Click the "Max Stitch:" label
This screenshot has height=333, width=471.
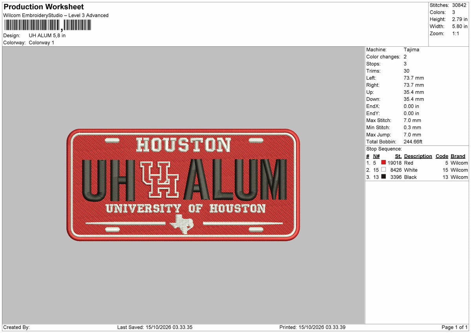[x=378, y=120]
